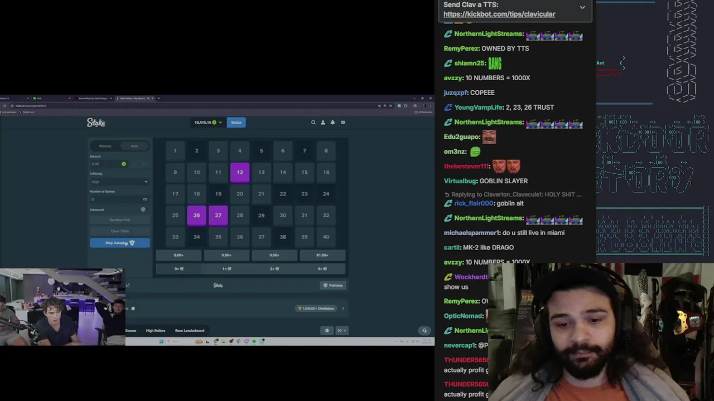Select keno tile 40

pos(326,237)
